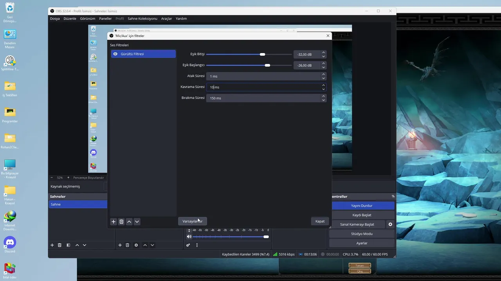Click Kaydı Başlat to start recording
This screenshot has height=281, width=501.
[362, 215]
